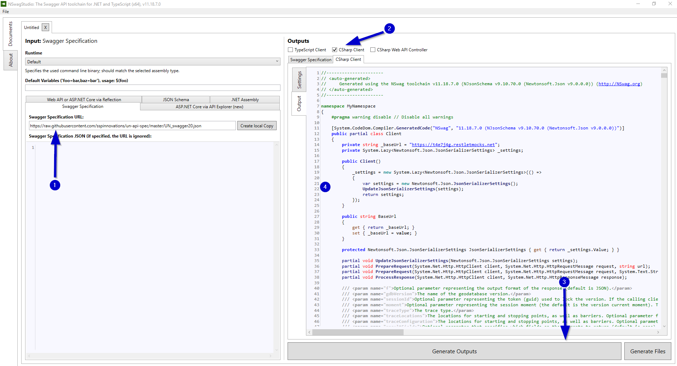Viewport: 677px width, 366px height.
Task: Select ASP.NET Core via API Explorer tab
Action: coord(210,107)
